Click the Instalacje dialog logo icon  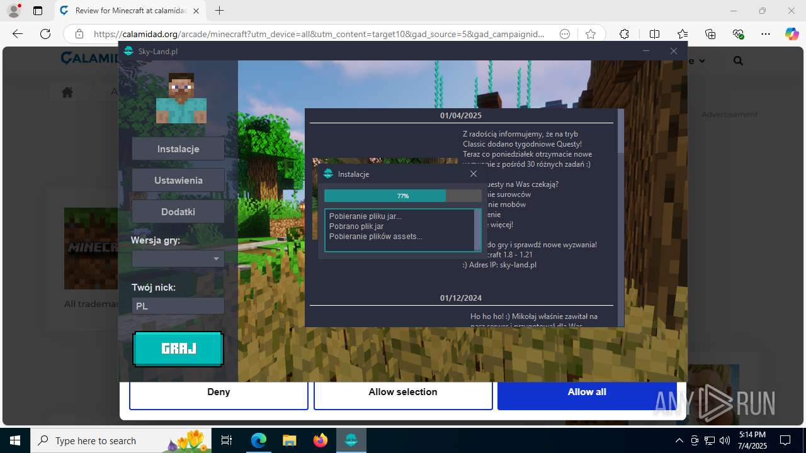point(327,174)
